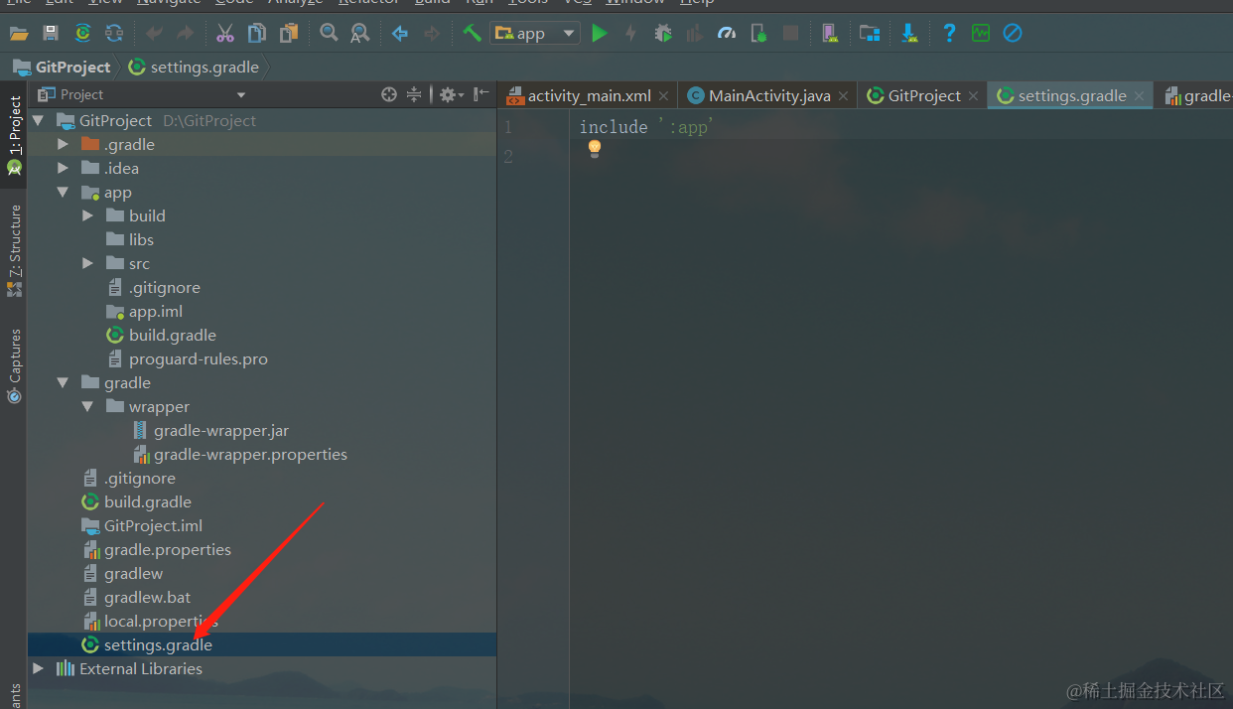The height and width of the screenshot is (709, 1233).
Task: Open Replace with the magnifier-A icon
Action: click(x=360, y=34)
